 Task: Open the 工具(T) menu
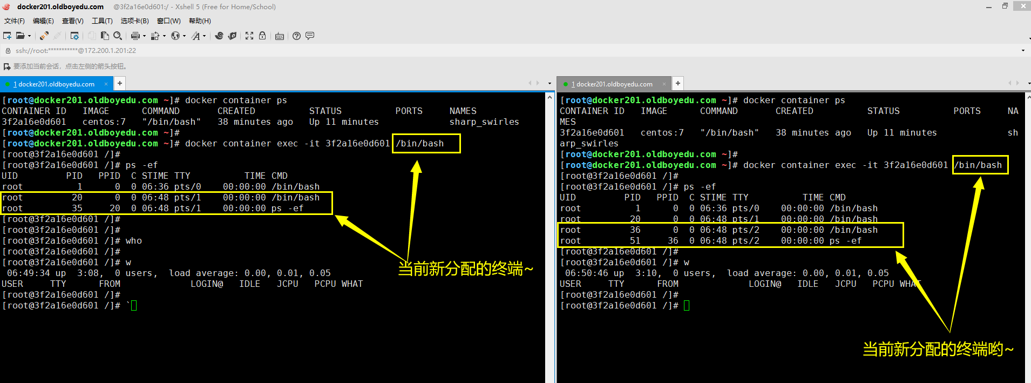[x=102, y=21]
